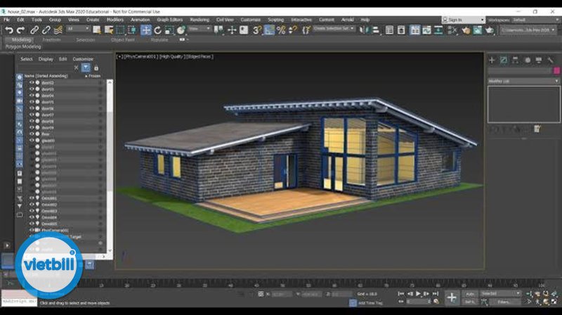Expand the Frozen column arrow in Scene Explorer
This screenshot has height=315, width=562.
[x=86, y=76]
